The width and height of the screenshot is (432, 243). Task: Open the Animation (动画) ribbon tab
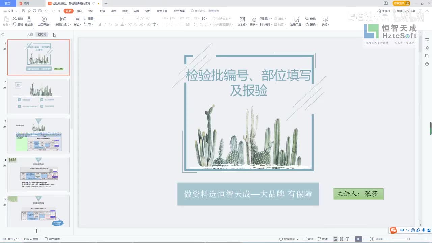[113, 11]
